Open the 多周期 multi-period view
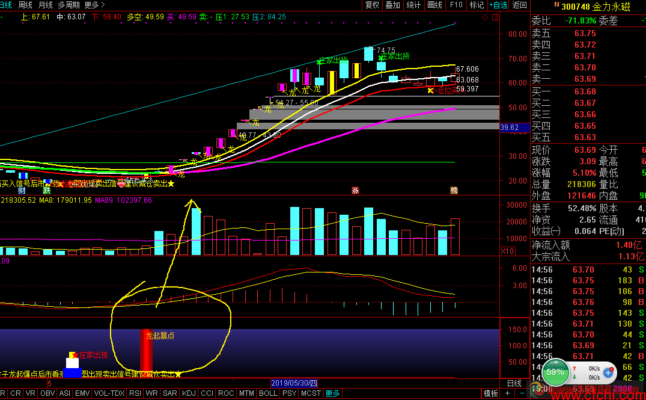The image size is (646, 400). [69, 5]
